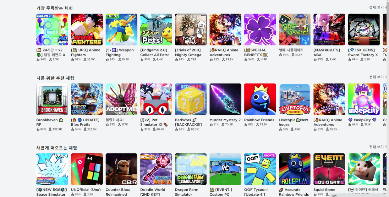Open the UNOfficial (Uno) cards icon
Screen dimensions: 389x197
(87, 169)
